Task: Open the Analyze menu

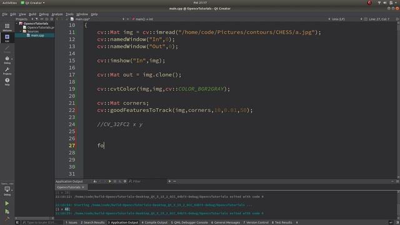Action: [57, 14]
